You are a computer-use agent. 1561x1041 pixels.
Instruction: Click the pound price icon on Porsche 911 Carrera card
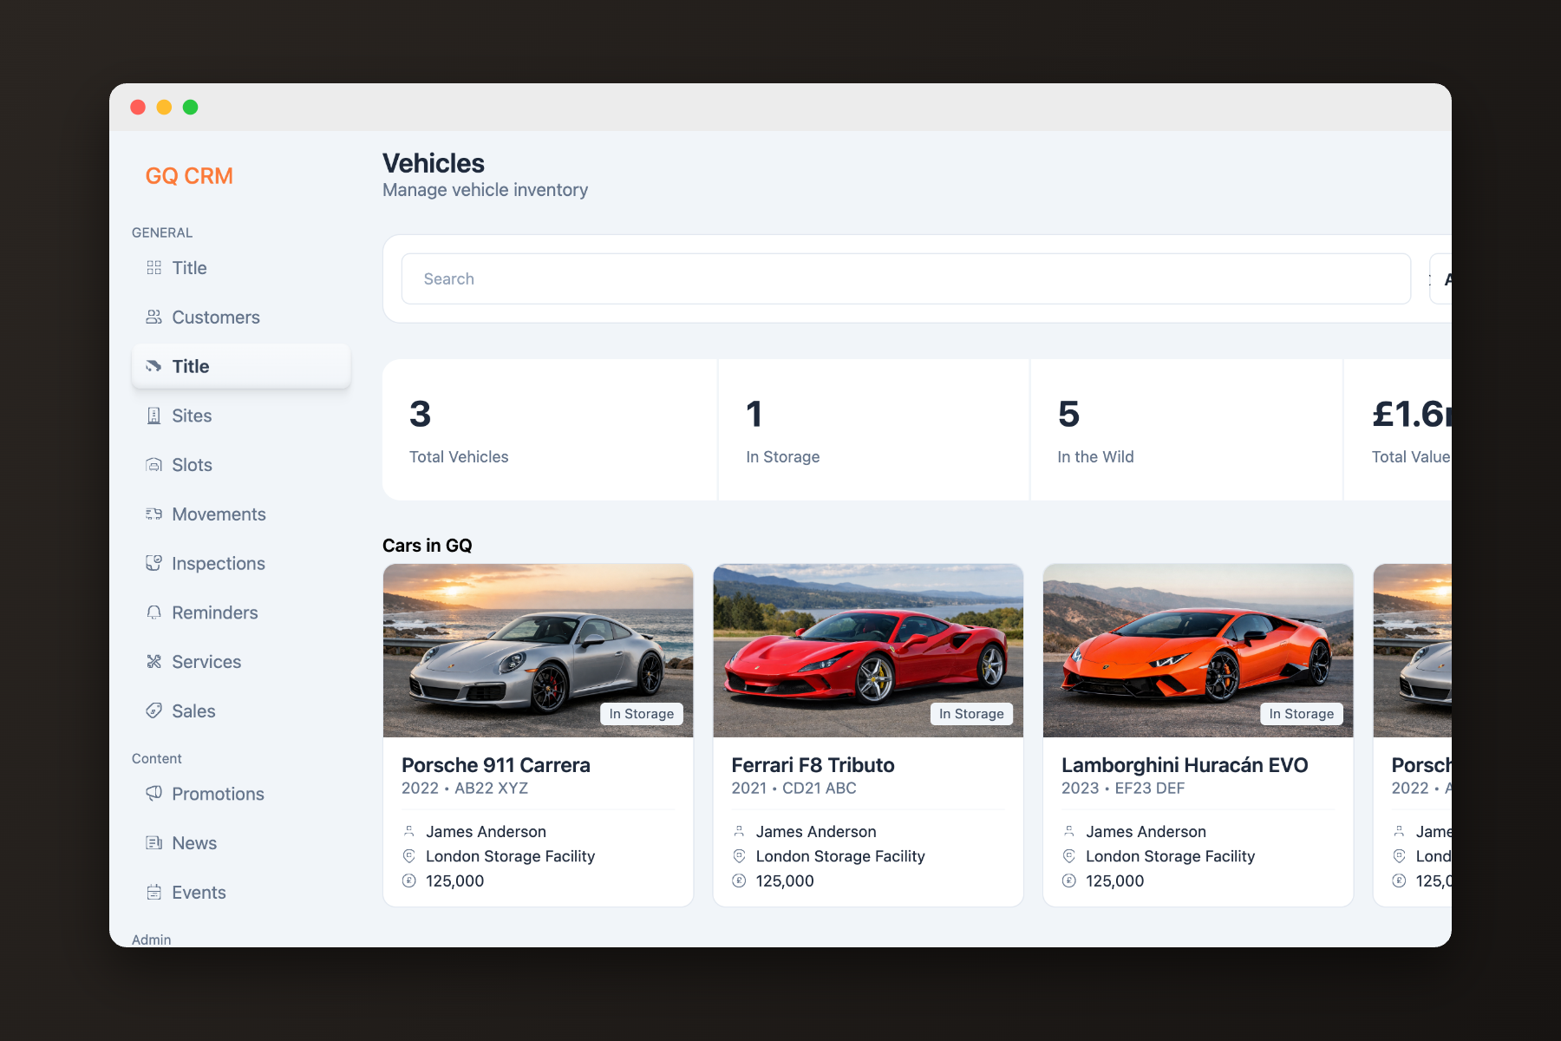(x=409, y=881)
